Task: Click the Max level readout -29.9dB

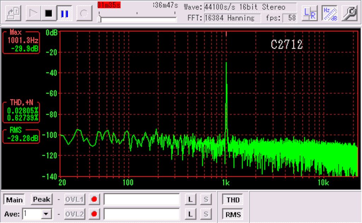Action: click(x=25, y=49)
